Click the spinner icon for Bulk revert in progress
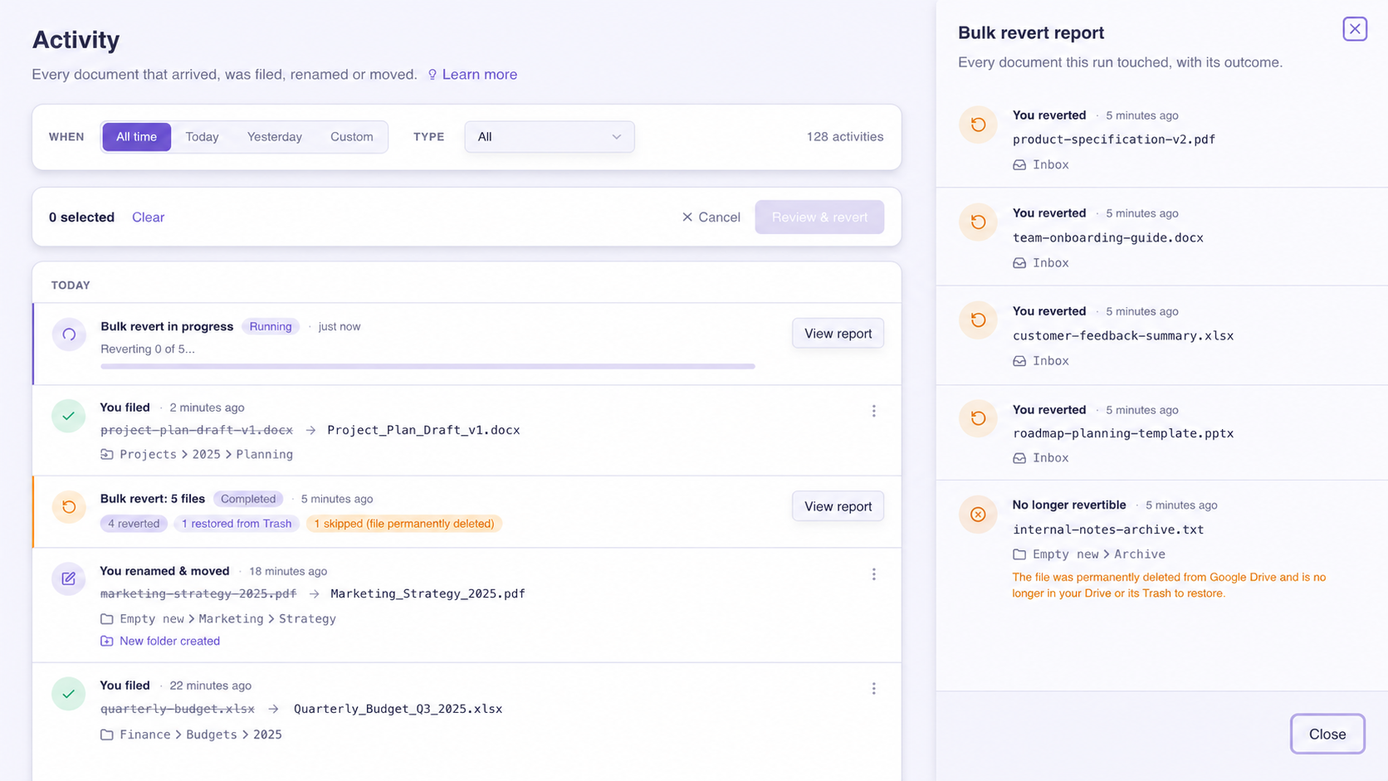 coord(69,334)
